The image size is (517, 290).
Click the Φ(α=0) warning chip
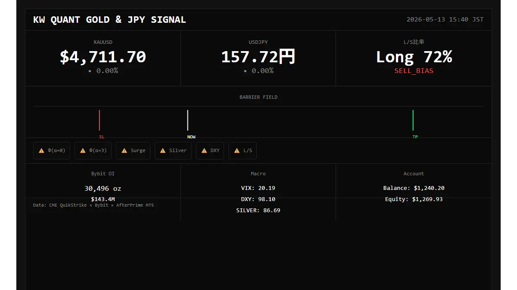tap(51, 151)
